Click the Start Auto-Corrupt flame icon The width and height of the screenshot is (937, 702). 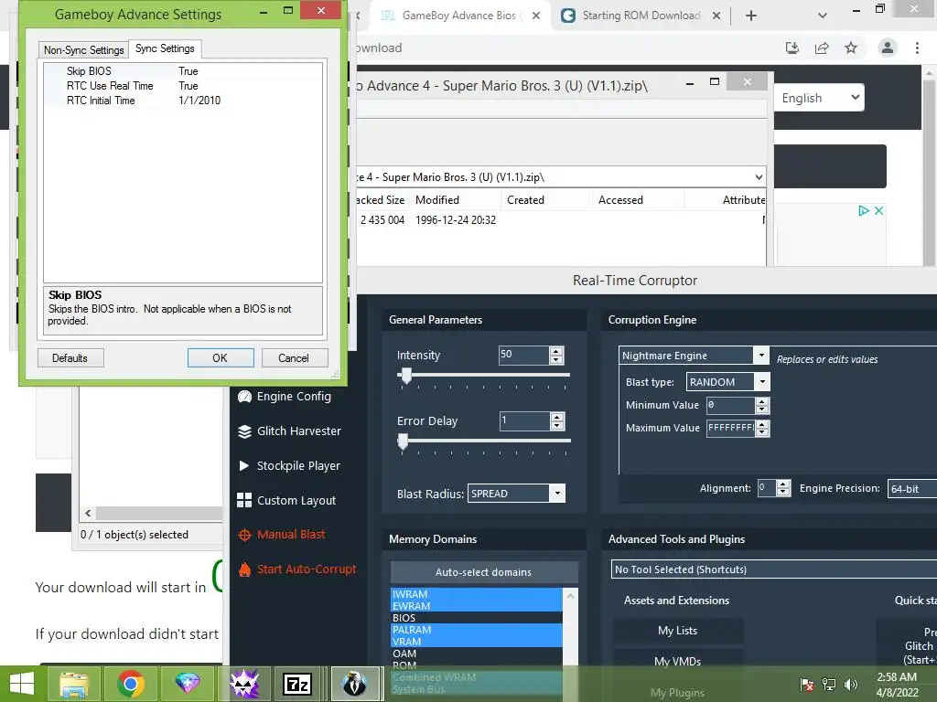[x=244, y=569]
